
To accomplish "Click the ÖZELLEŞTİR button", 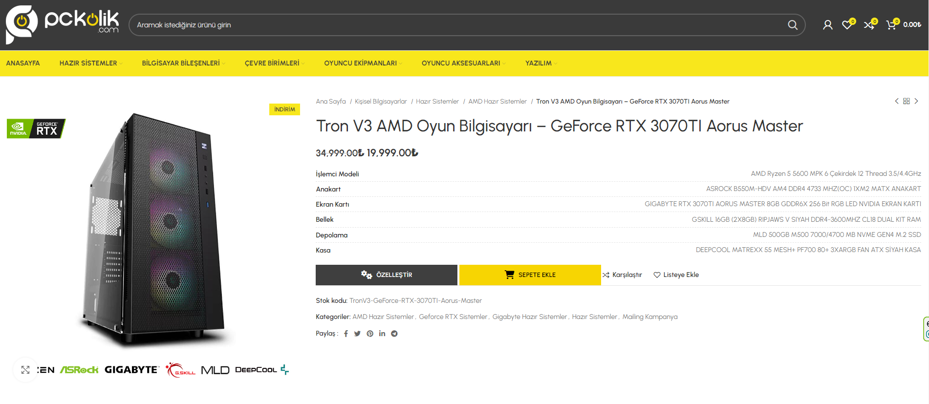I will (x=387, y=275).
